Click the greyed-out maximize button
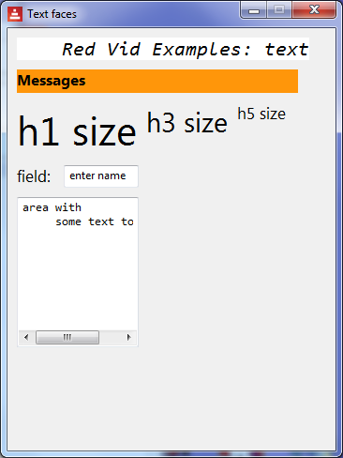The height and width of the screenshot is (458, 343). [x=279, y=10]
